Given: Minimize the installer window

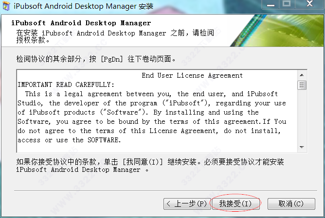Looking at the screenshot, I should coord(271,4).
